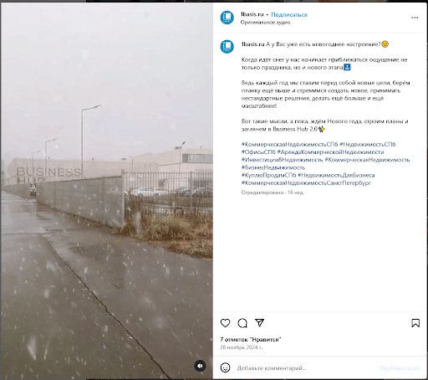This screenshot has width=428, height=380.
Task: Open the emoji picker smiley icon
Action: (225, 367)
